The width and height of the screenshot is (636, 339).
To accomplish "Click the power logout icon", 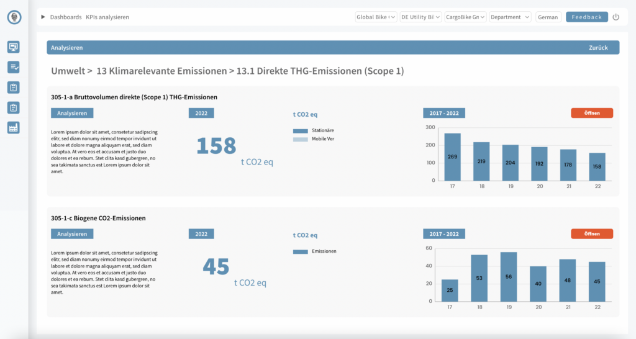I will pyautogui.click(x=616, y=17).
